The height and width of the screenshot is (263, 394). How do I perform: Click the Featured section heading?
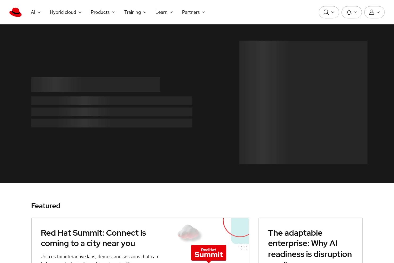tap(46, 206)
